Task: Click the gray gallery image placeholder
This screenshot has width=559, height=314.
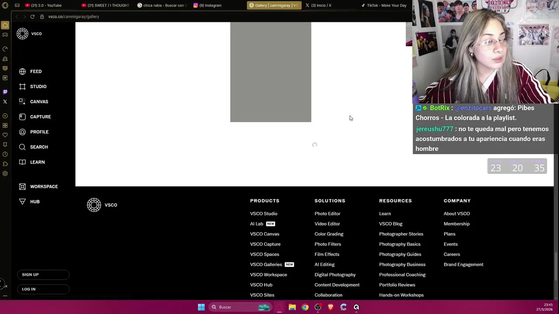Action: point(271,72)
